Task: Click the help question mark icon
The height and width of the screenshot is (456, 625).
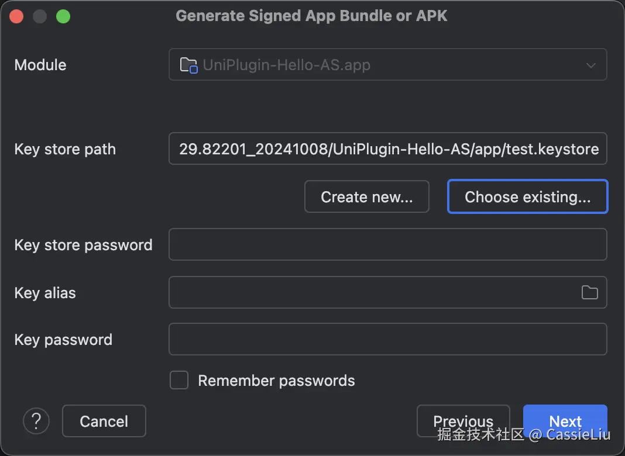Action: pos(36,421)
